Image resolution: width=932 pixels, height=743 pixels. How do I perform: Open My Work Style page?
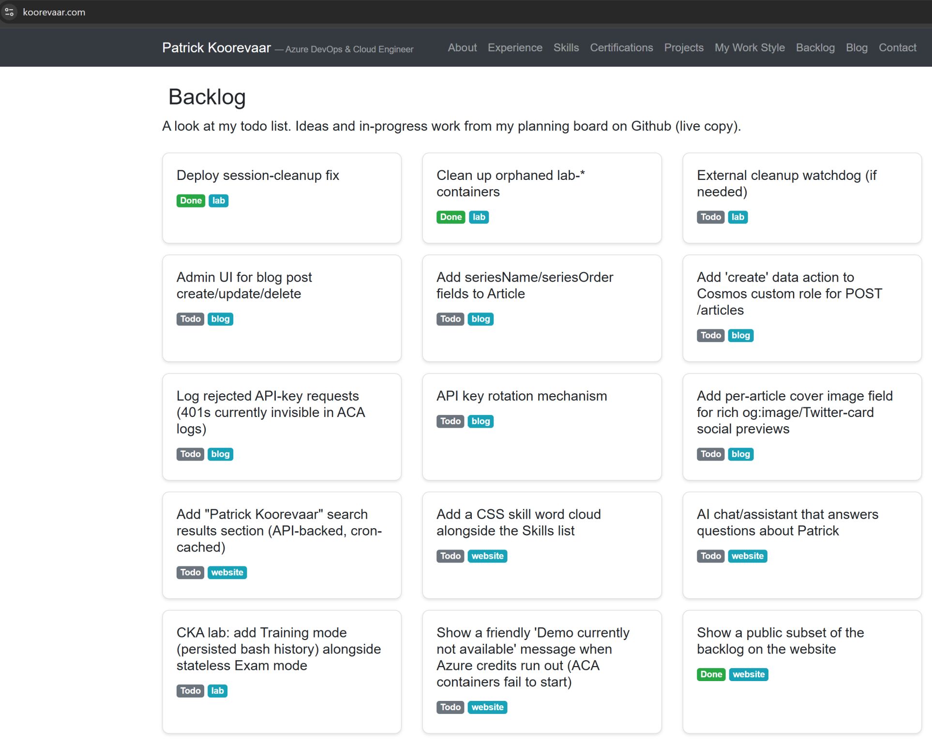750,47
